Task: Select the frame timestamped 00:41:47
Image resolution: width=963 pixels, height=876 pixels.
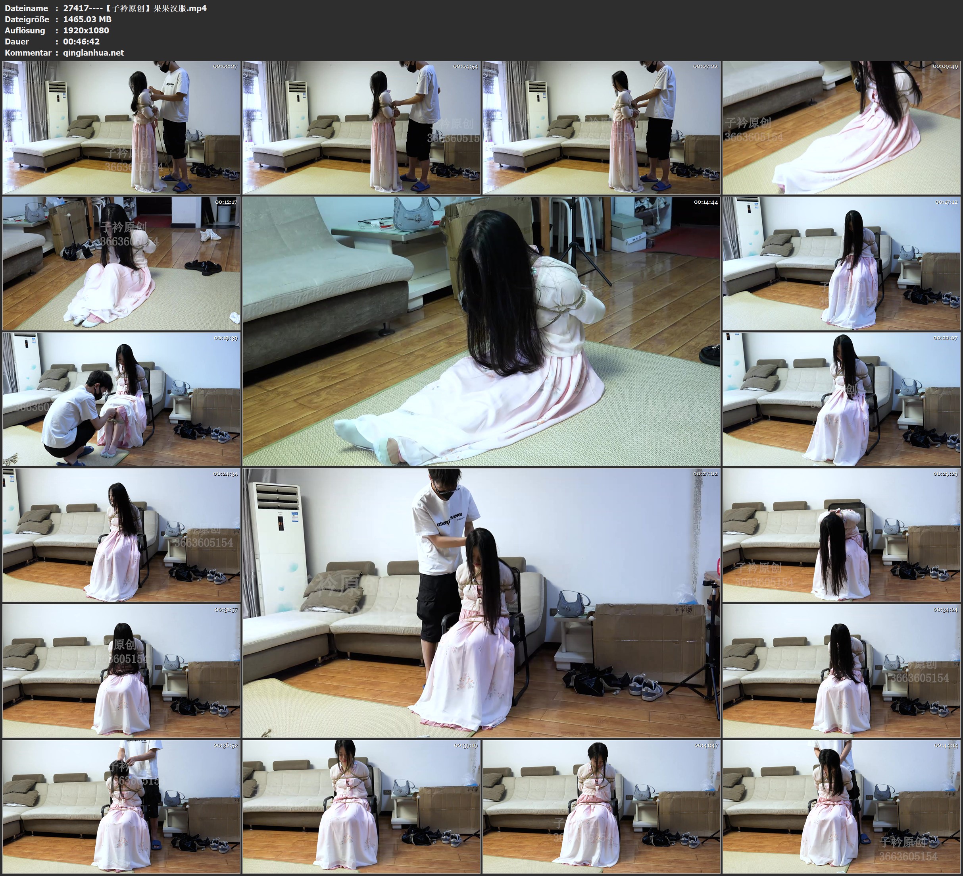Action: [x=602, y=807]
